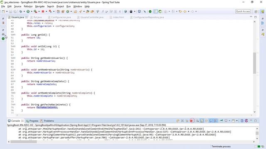Open the Navigate menu
The height and width of the screenshot is (149, 266).
click(x=40, y=7)
